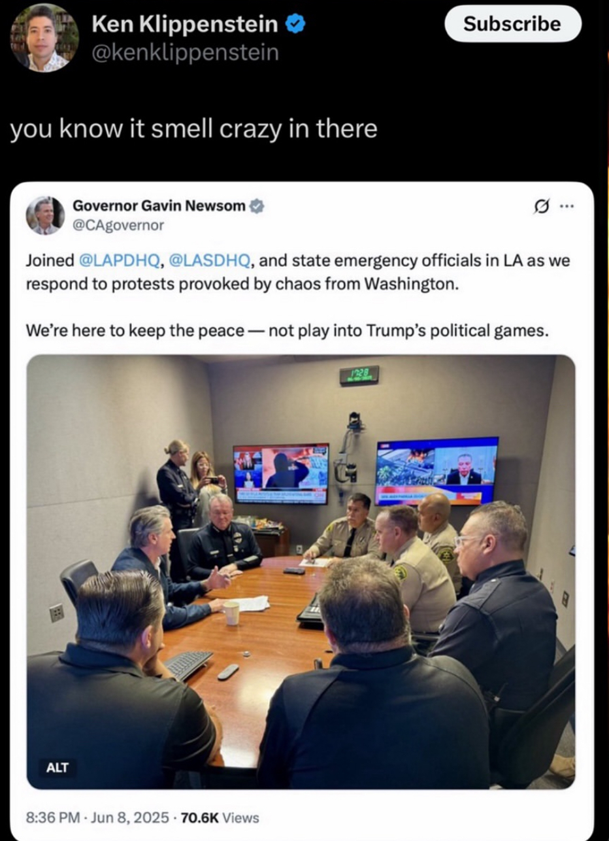
Task: Open Ken Klippenstein's profile picture
Action: [44, 37]
